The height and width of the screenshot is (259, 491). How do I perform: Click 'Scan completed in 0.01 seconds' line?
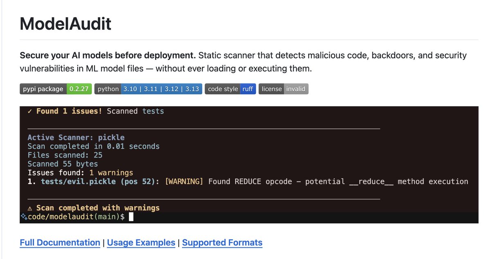94,146
